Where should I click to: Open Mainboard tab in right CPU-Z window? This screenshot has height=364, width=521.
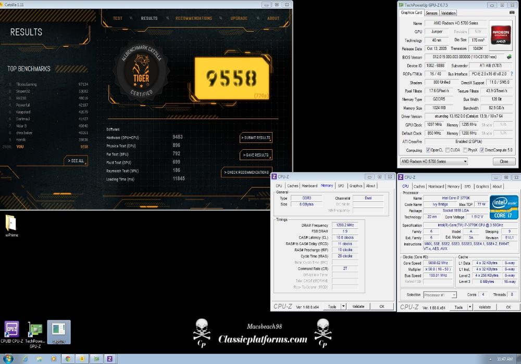[x=436, y=187]
